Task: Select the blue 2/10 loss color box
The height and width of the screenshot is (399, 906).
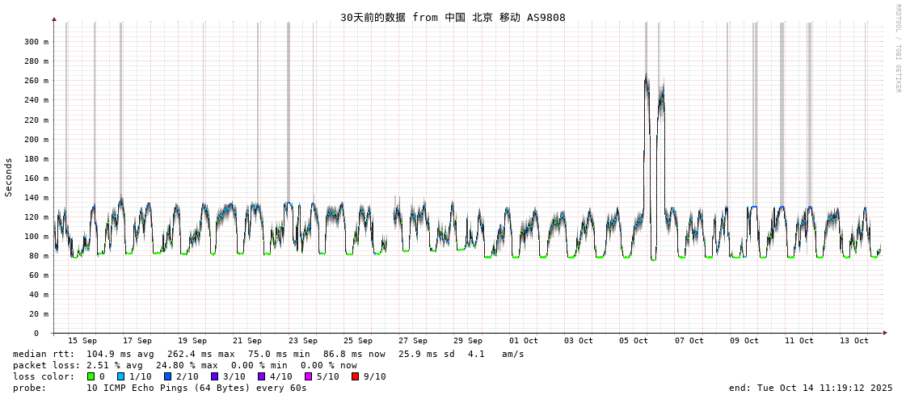Action: [x=167, y=376]
